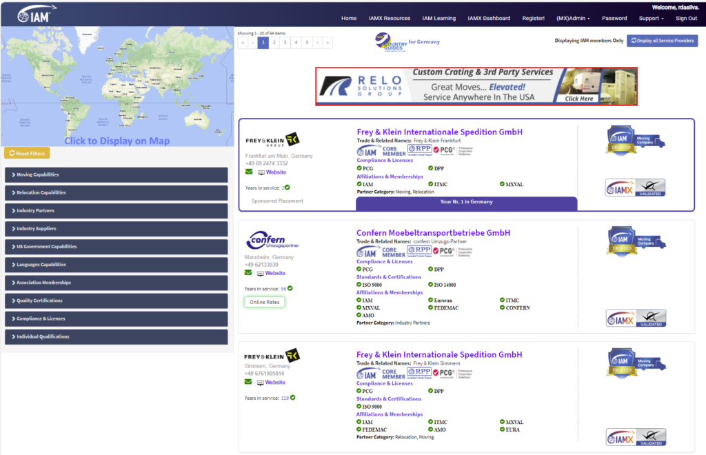This screenshot has height=455, width=706.
Task: Click the world map to display results
Action: (x=117, y=86)
